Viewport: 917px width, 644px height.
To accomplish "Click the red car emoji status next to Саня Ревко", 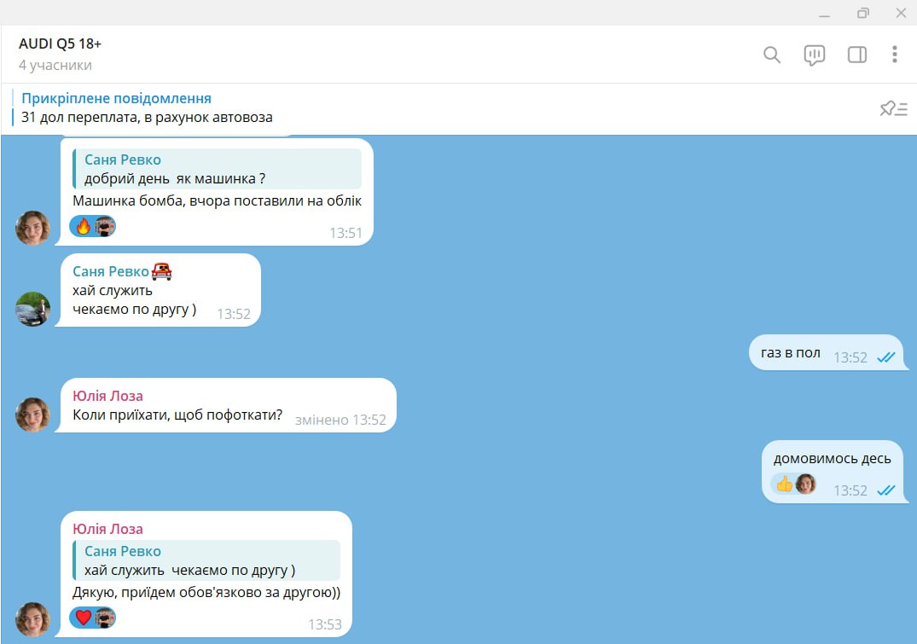I will tap(161, 270).
